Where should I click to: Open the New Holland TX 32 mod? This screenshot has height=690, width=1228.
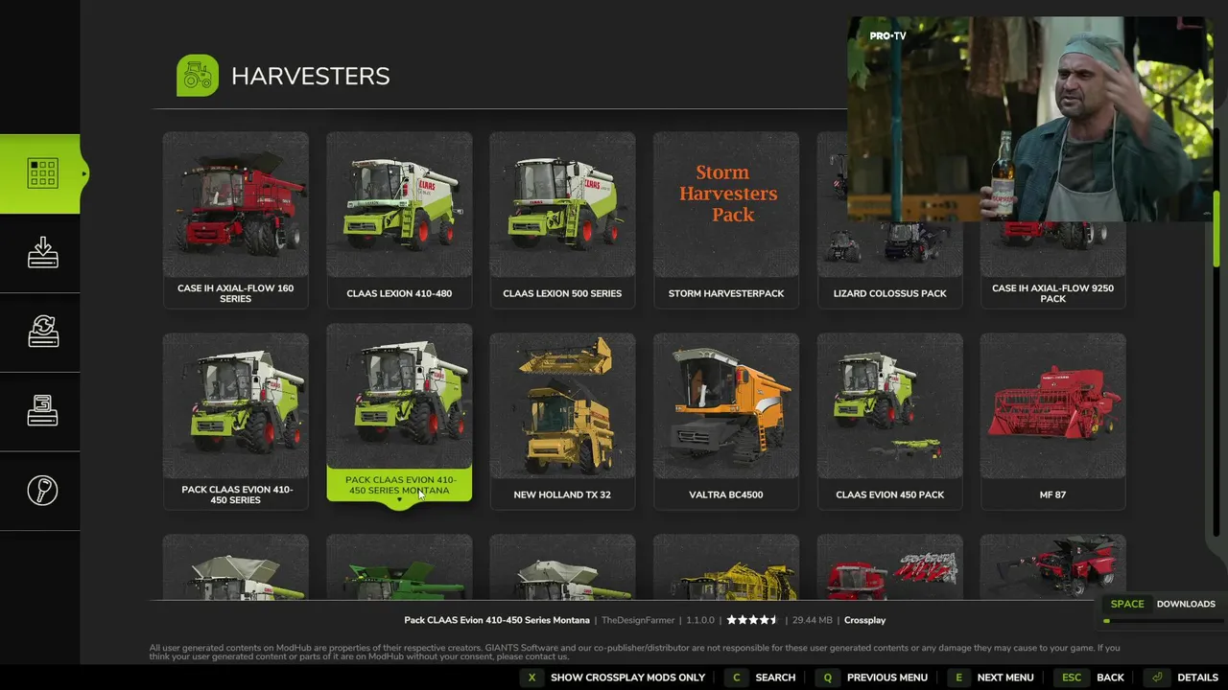(562, 421)
